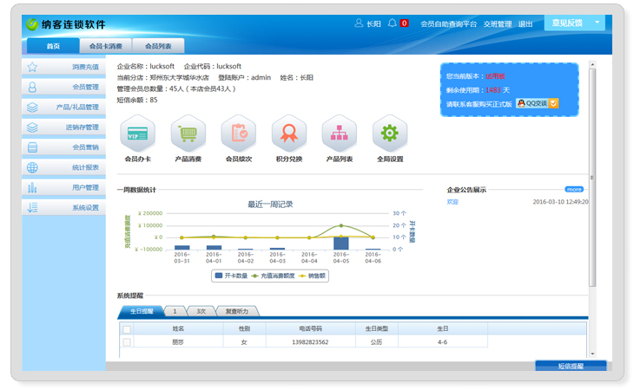634x390 pixels.
Task: Open the 短信提醒 panel at bottom right
Action: (570, 367)
